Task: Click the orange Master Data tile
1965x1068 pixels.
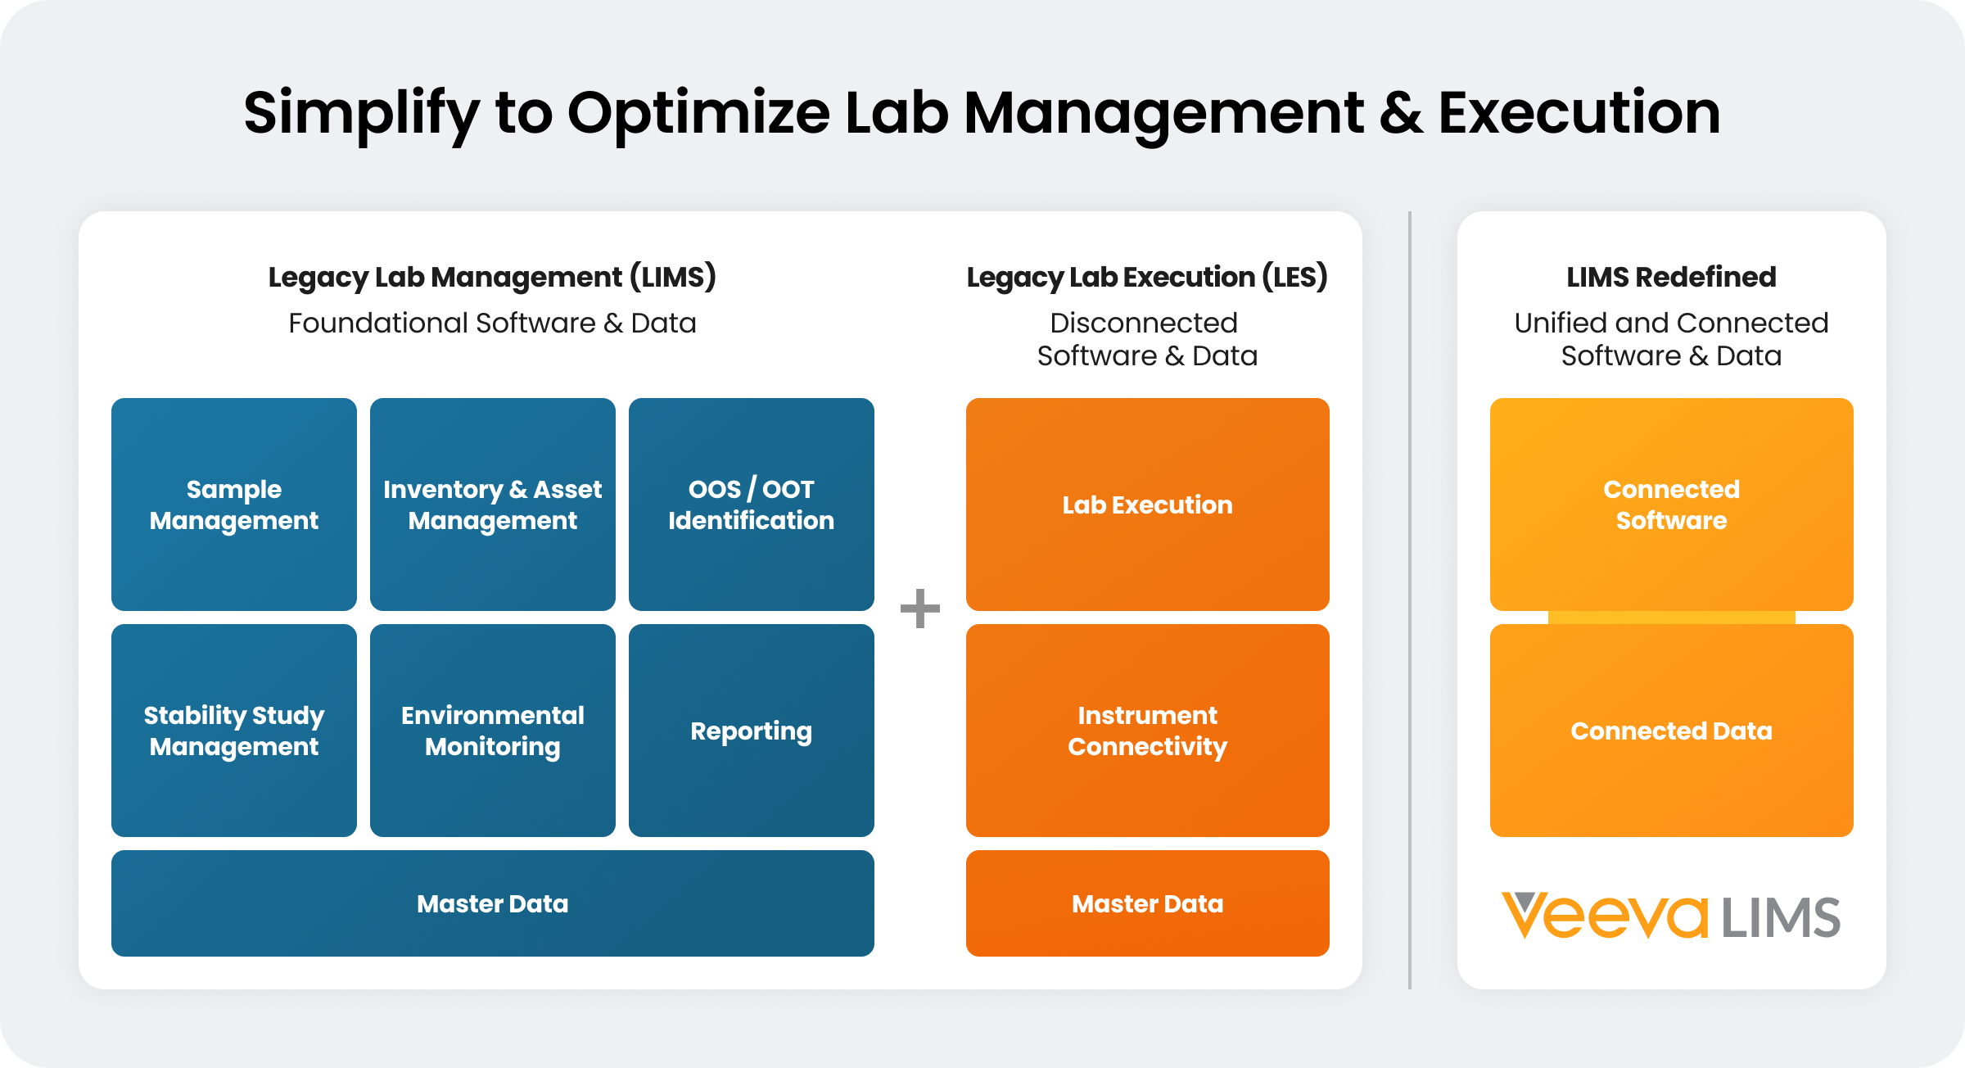Action: coord(1147,903)
